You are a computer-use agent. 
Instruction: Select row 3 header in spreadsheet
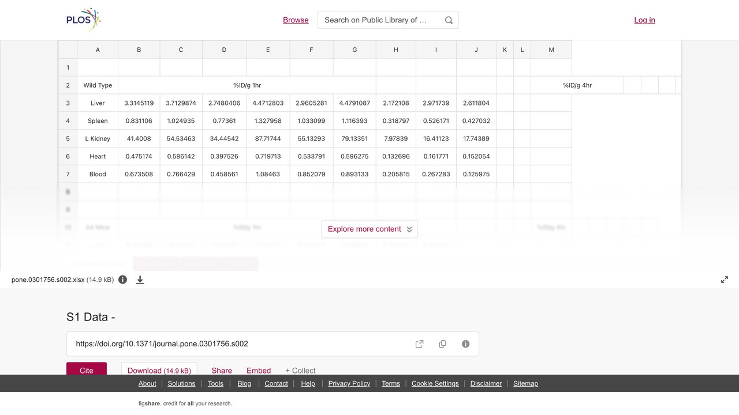pos(68,103)
